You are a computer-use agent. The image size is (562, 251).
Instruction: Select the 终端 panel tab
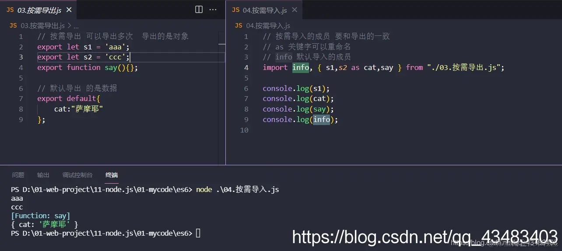112,175
